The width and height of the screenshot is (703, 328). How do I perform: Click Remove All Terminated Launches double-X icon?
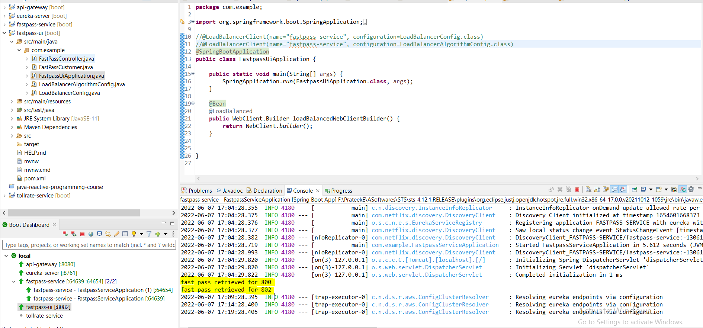click(x=568, y=189)
